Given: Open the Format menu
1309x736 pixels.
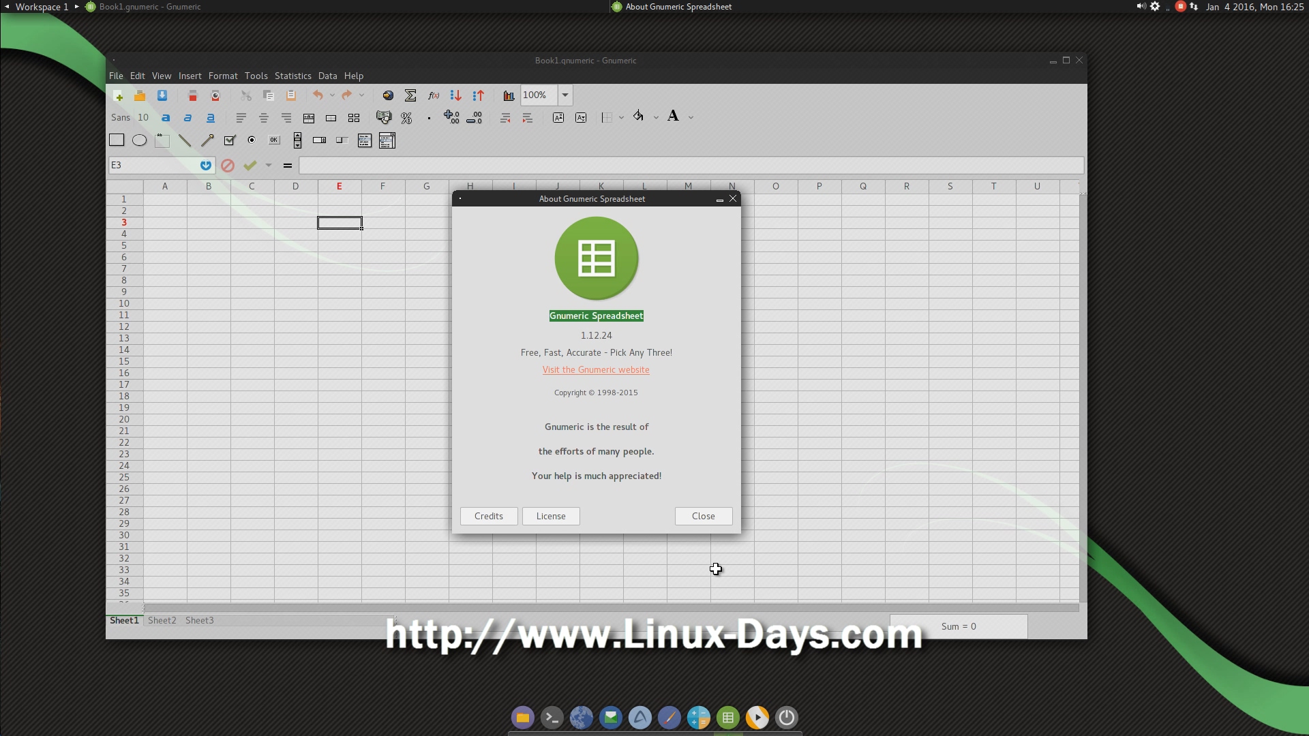Looking at the screenshot, I should 223,76.
